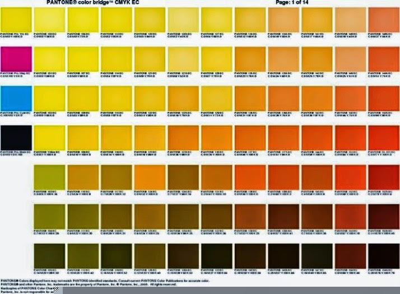Image resolution: width=400 pixels, height=294 pixels.
Task: Choose the PANTONE 110 EC swatch
Action: [x=83, y=177]
